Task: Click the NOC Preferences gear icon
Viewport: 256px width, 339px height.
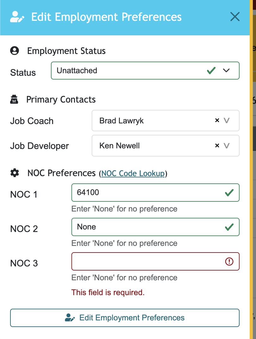Action: tap(15, 173)
